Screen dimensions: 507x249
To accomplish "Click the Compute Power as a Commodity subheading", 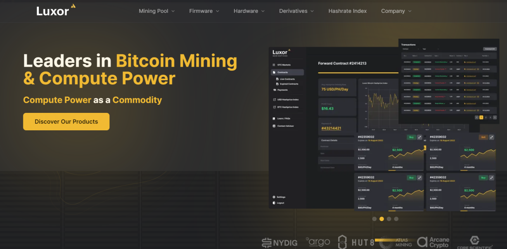I will pyautogui.click(x=93, y=100).
